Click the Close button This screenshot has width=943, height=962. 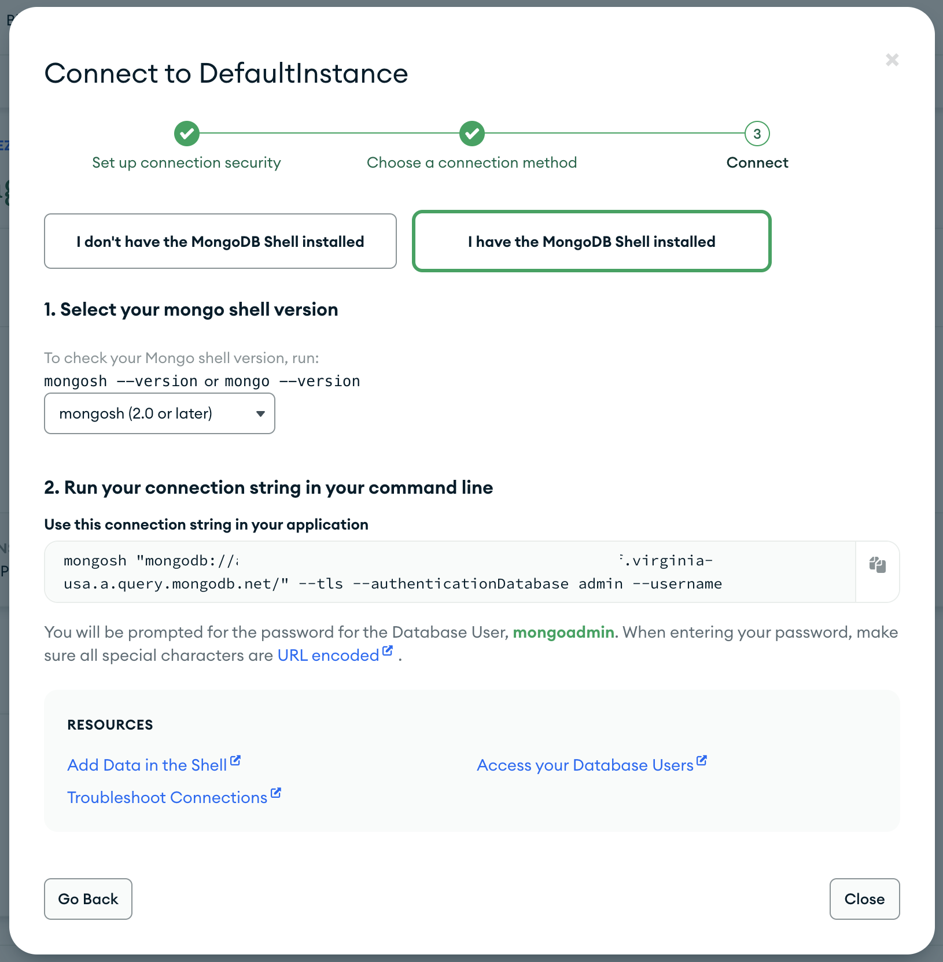[865, 899]
